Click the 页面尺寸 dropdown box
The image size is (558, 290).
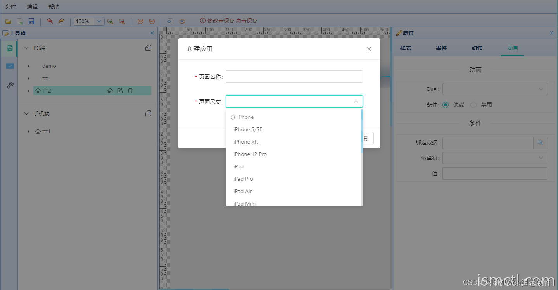point(294,101)
